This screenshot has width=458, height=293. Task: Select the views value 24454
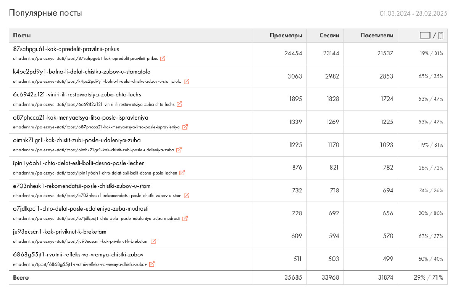(293, 53)
